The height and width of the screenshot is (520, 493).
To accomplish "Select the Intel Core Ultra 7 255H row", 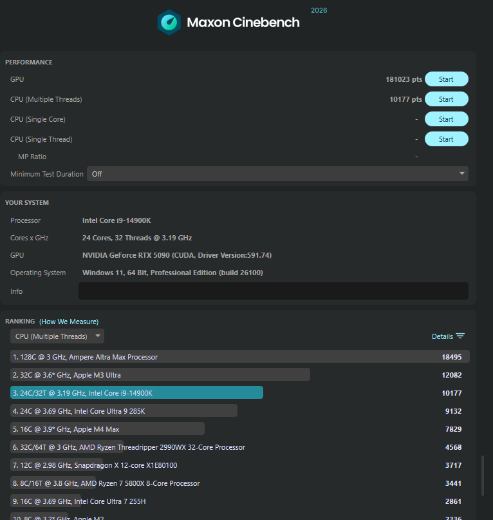I will pos(240,501).
